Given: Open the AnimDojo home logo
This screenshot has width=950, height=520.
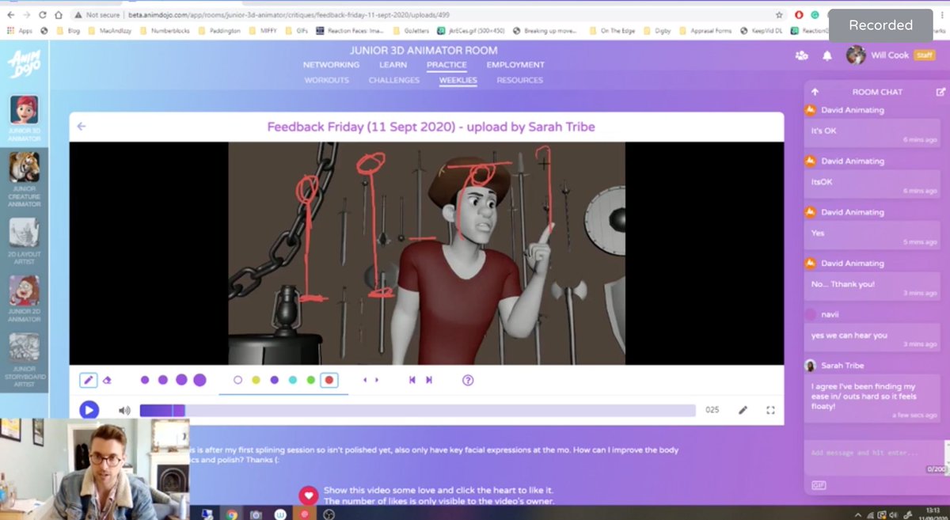Looking at the screenshot, I should (x=23, y=64).
